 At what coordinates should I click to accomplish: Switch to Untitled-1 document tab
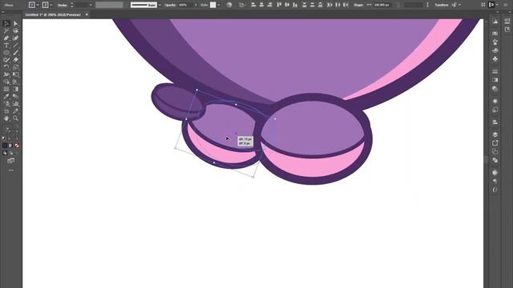click(53, 14)
